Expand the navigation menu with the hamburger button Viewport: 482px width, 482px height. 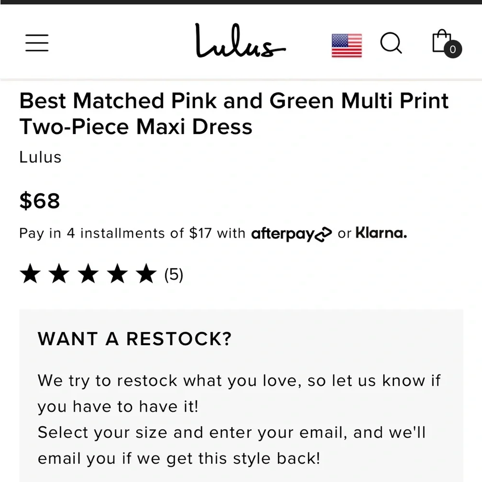click(37, 43)
